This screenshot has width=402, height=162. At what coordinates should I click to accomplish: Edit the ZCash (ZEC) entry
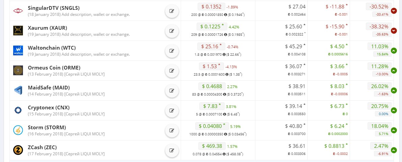pos(172,151)
